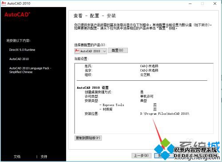Click the 创建桌面快捷方式 setting row
222x162 pixels.
(114, 92)
